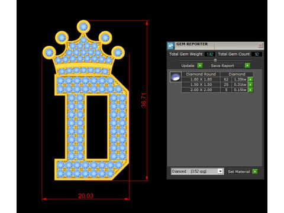The image size is (284, 213).
Task: Click the Gem Reporter title bar icon
Action: point(170,46)
